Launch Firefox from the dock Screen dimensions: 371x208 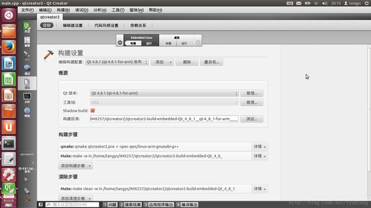9,47
